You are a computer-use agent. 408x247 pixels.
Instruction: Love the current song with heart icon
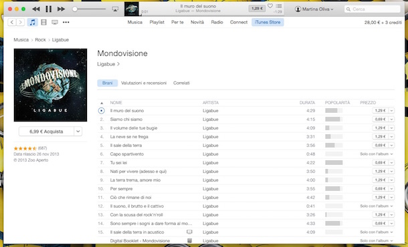pyautogui.click(x=270, y=6)
